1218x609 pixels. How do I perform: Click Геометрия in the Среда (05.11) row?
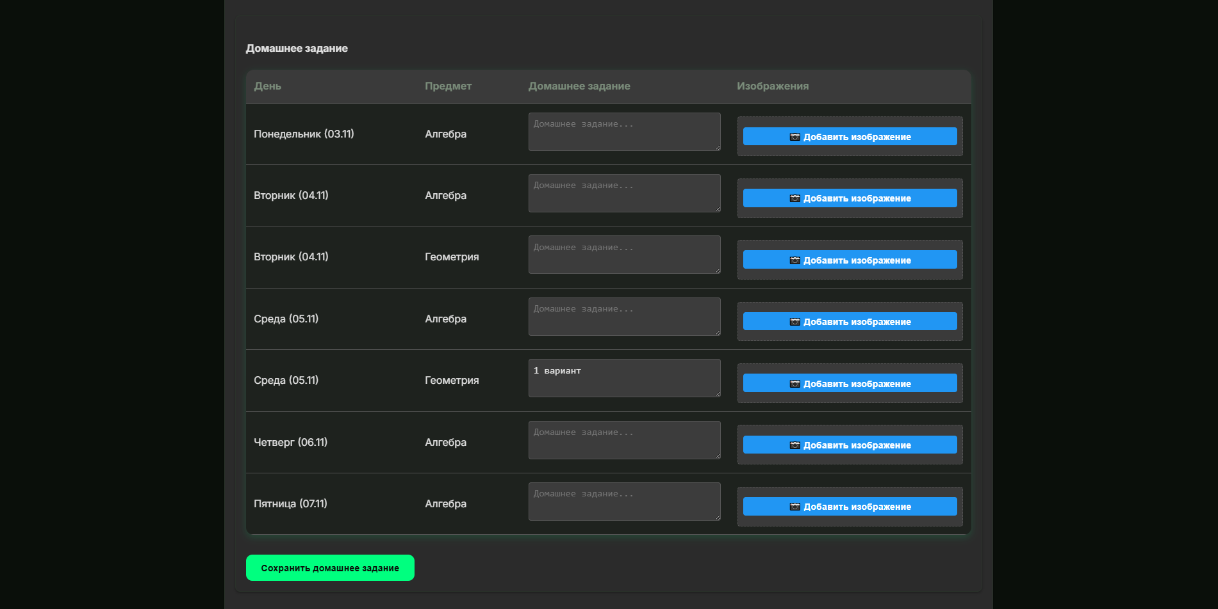[x=452, y=380]
